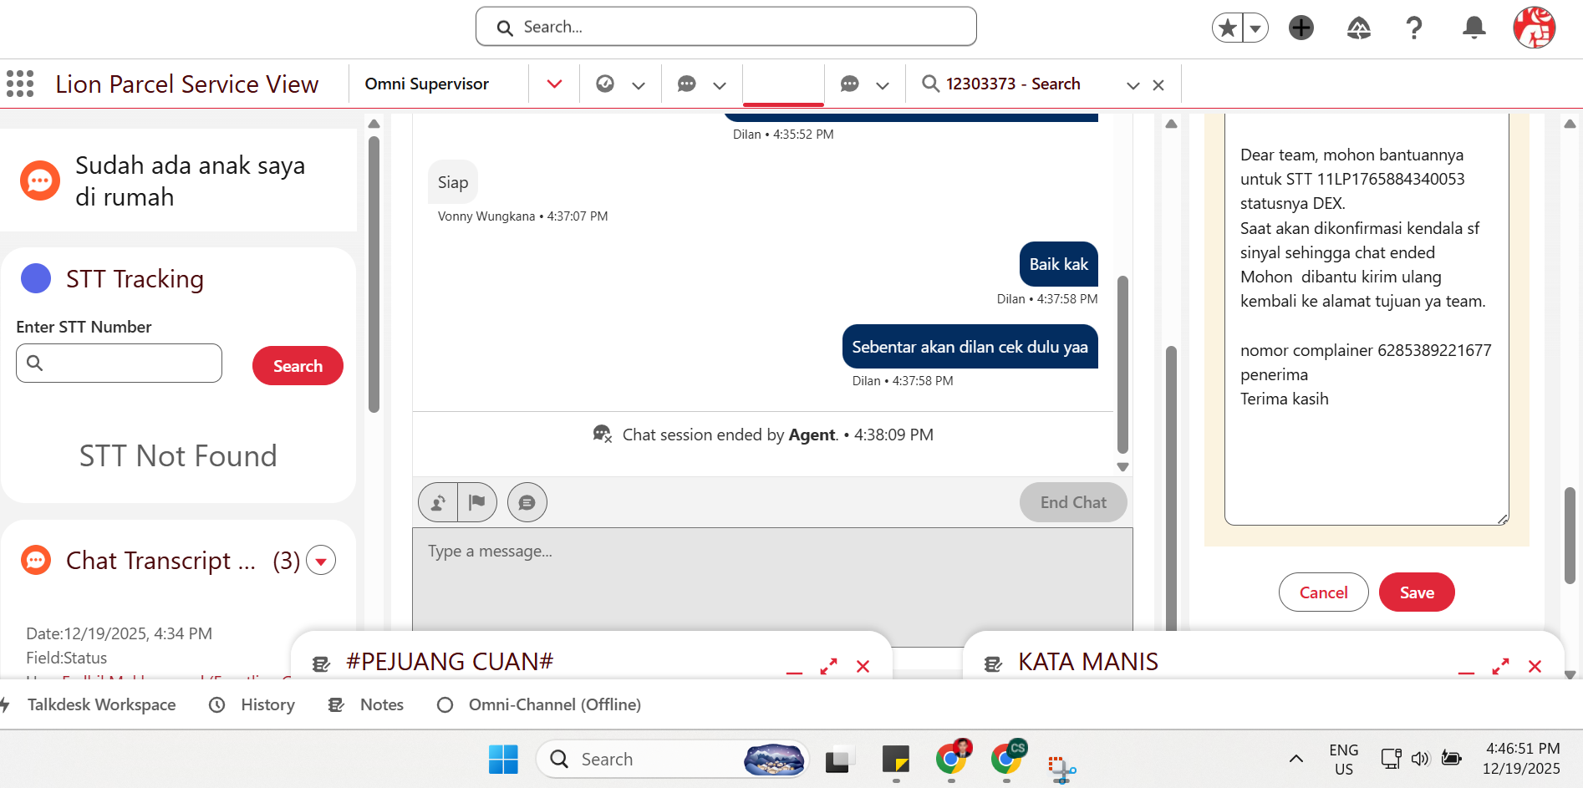Show hidden system tray icons chevron
This screenshot has height=788, width=1583.
point(1296,759)
